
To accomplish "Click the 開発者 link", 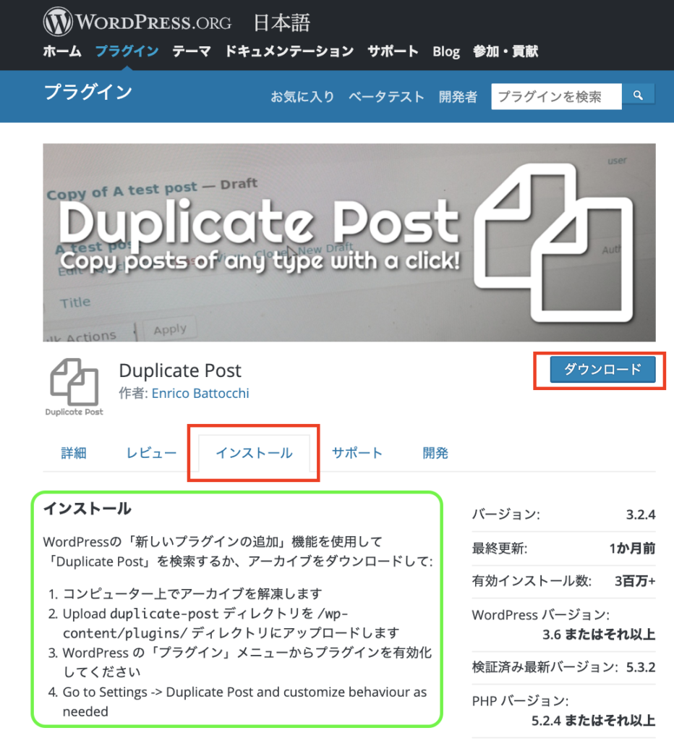I will (x=458, y=96).
